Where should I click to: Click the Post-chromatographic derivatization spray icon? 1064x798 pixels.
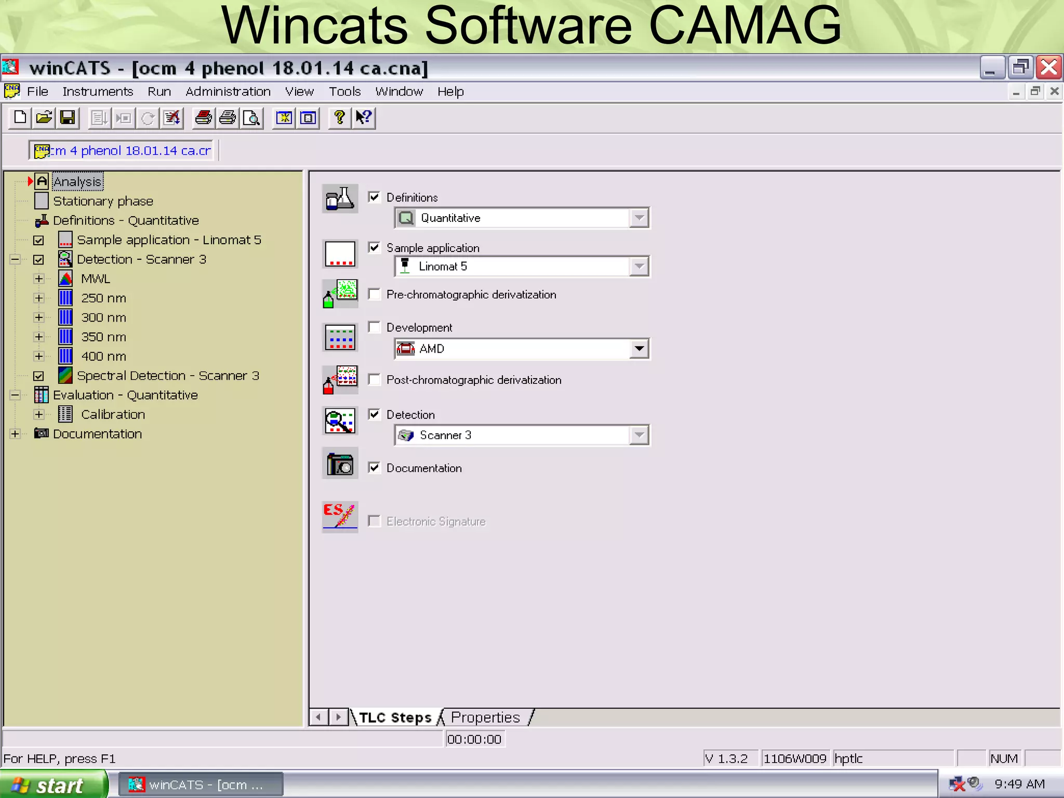[x=340, y=379]
